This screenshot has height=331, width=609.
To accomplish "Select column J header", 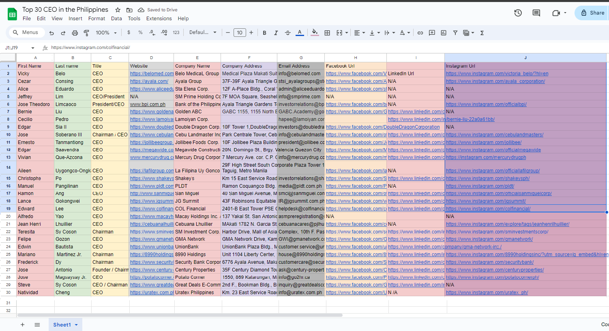I will click(x=525, y=57).
